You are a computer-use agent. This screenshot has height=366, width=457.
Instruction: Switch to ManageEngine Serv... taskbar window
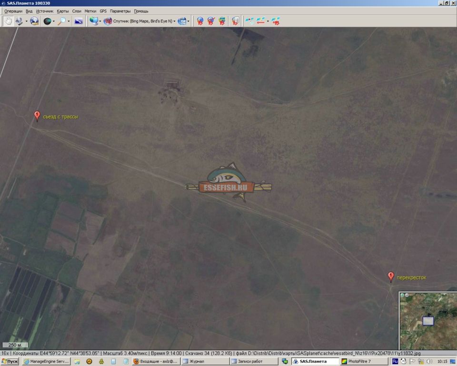pos(47,361)
